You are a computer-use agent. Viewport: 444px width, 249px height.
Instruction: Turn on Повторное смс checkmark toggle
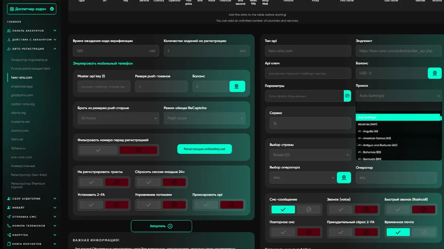point(283,232)
